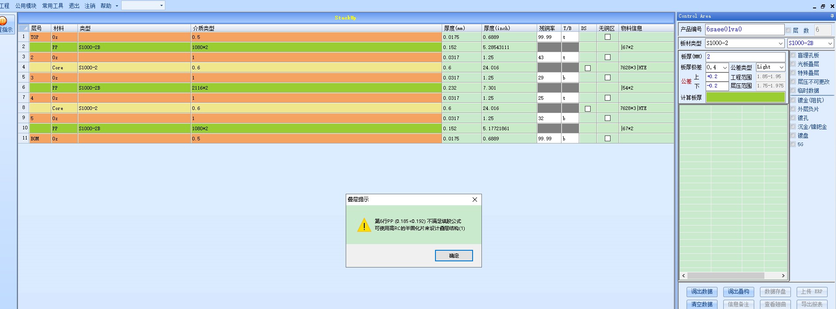Click the yellow warning triangle icon in dialog
The image size is (836, 309).
(x=364, y=225)
